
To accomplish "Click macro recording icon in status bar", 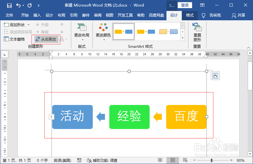I will click(x=79, y=160).
